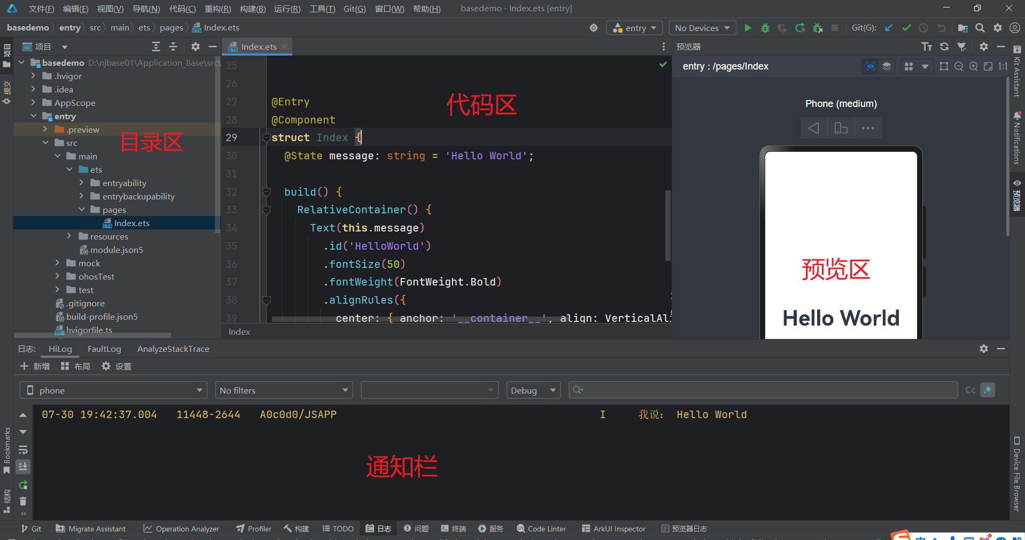Refresh the previewer with reload icon
1025x540 pixels.
[944, 47]
